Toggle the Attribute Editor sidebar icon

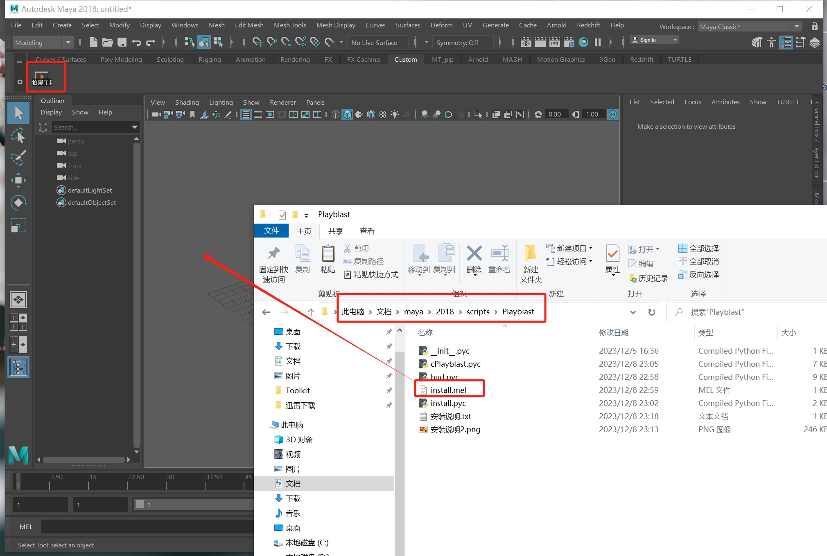[x=786, y=42]
